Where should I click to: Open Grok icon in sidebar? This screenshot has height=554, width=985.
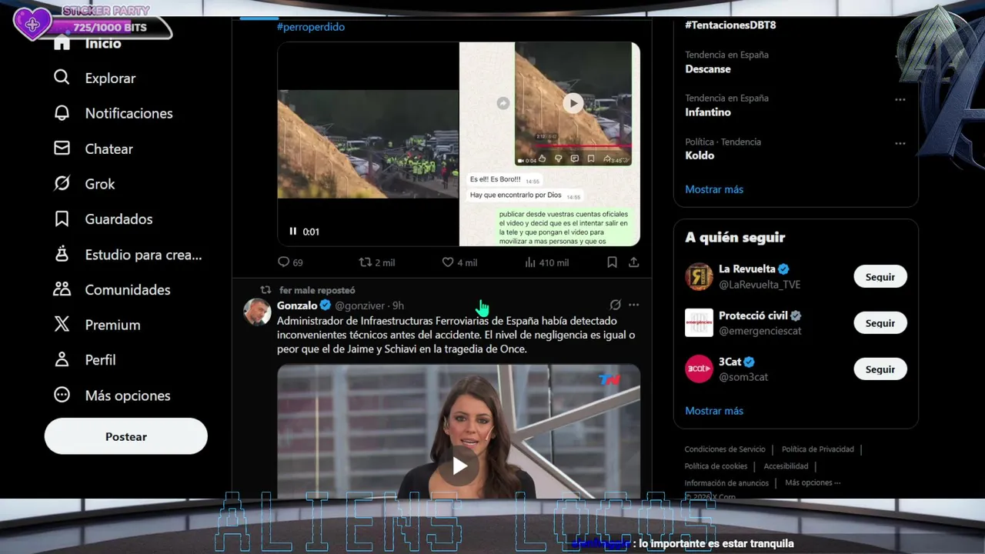(62, 184)
